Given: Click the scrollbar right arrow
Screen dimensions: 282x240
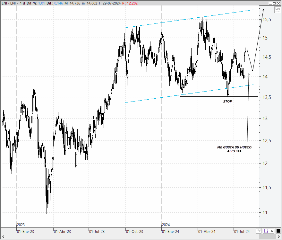Looking at the screenshot, I should click(x=278, y=237).
